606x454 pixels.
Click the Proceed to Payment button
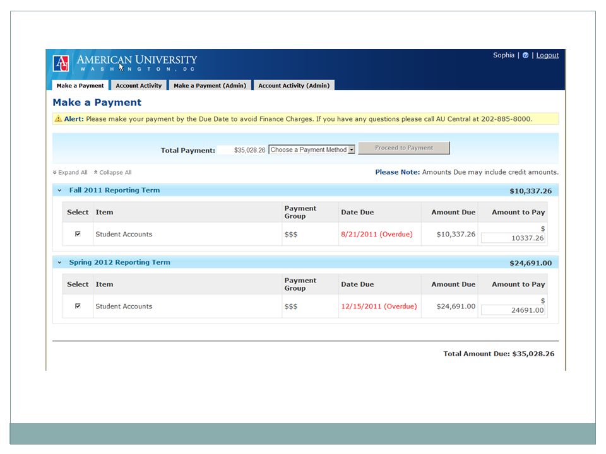404,148
